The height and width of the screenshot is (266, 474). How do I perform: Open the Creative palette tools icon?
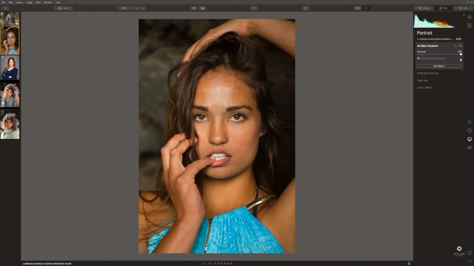tap(469, 131)
